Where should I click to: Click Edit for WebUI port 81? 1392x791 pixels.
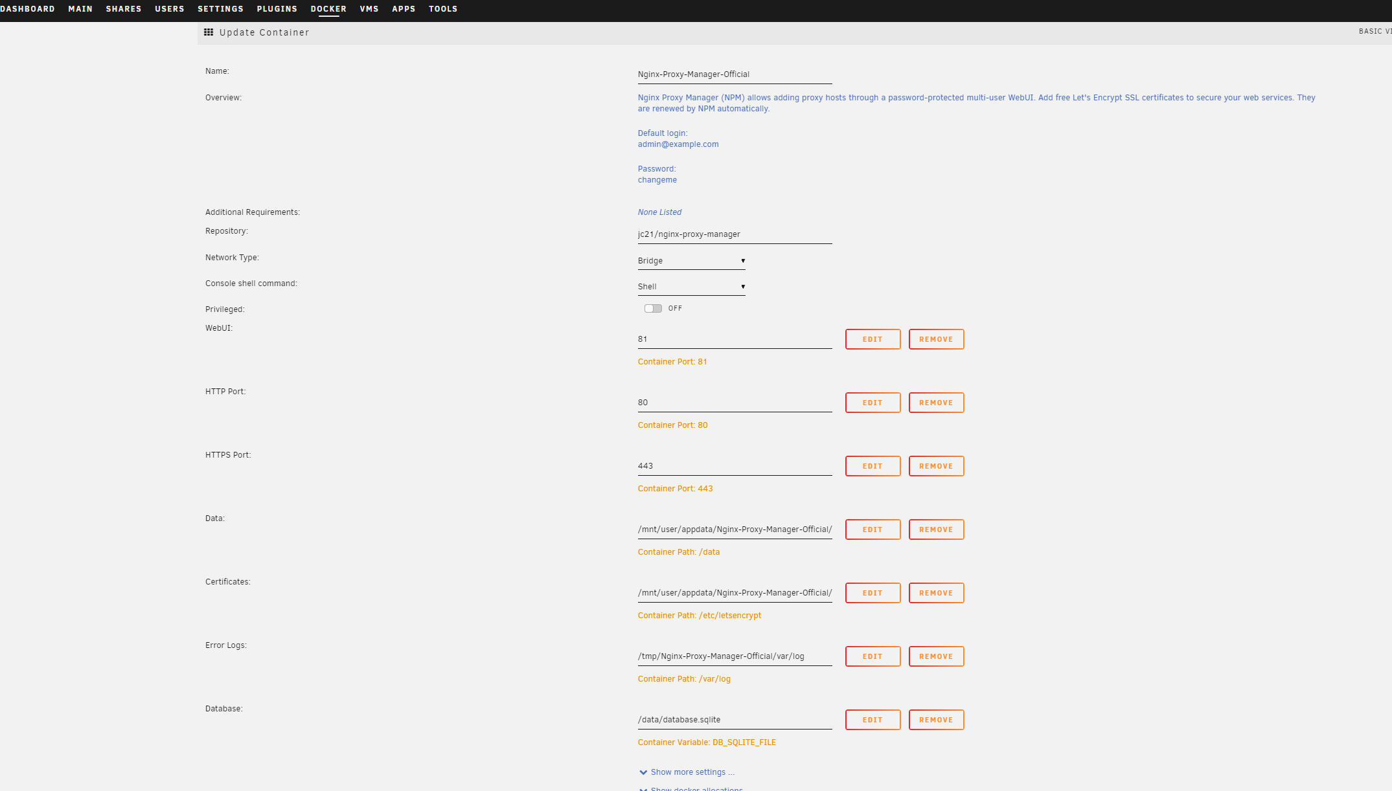coord(873,339)
